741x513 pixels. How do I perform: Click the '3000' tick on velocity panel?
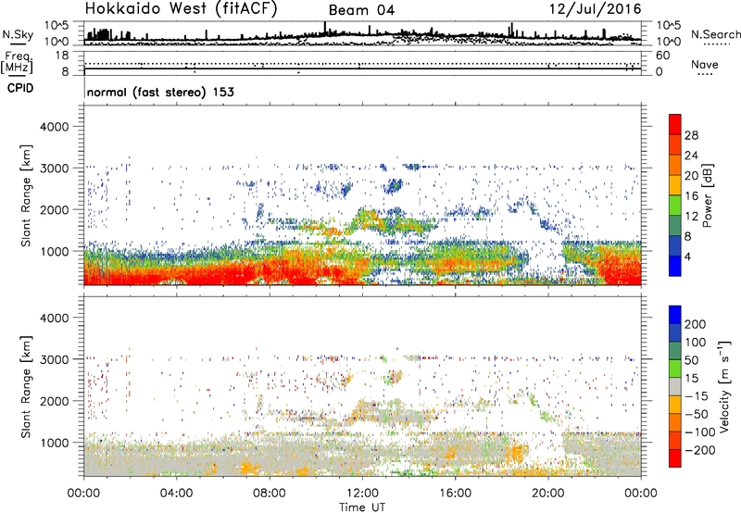[x=54, y=359]
